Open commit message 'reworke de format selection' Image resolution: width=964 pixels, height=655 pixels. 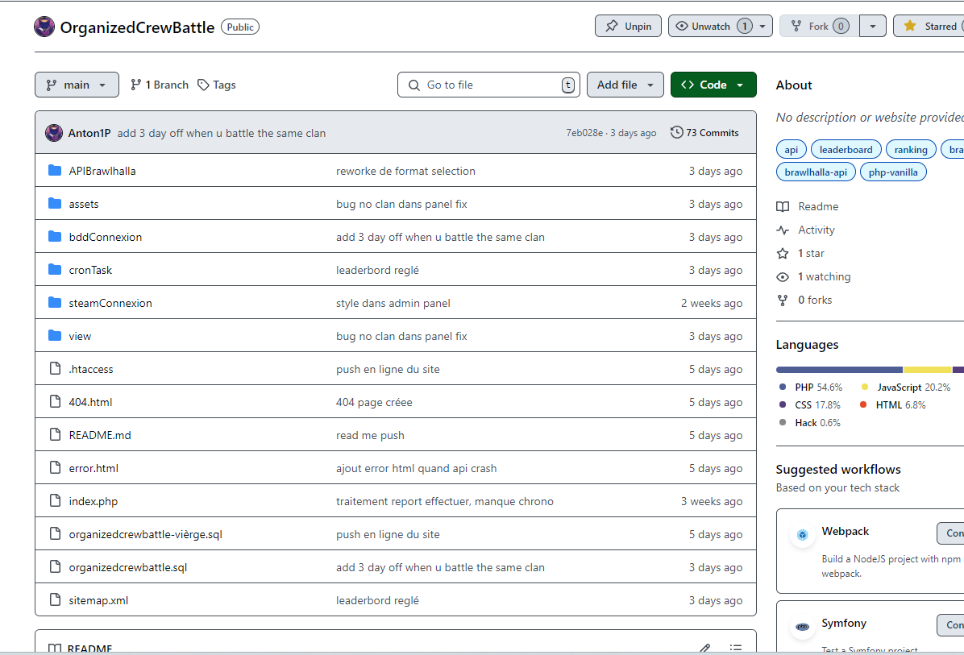[405, 171]
